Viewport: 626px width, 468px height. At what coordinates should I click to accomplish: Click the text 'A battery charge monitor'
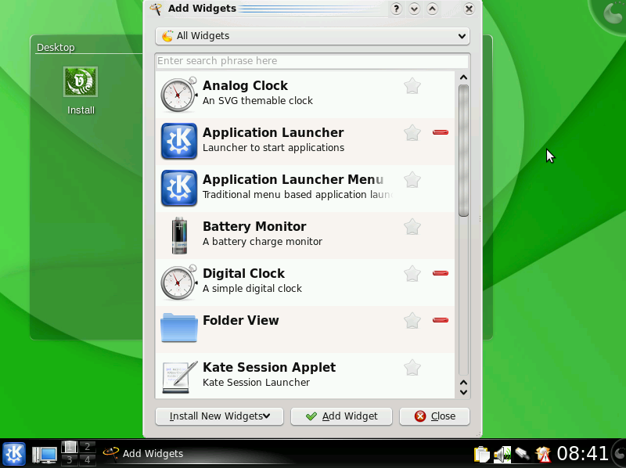262,242
